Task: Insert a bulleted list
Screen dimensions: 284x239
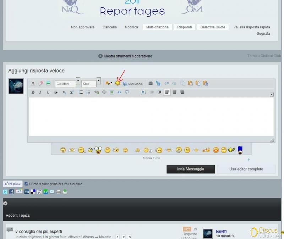Action: pos(81,92)
